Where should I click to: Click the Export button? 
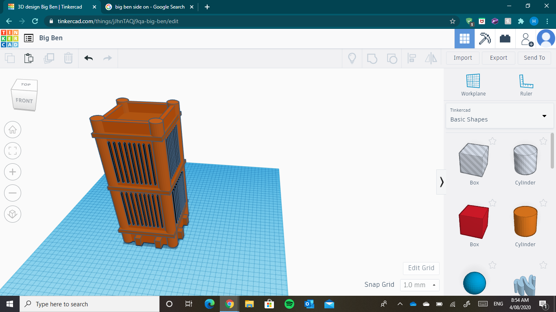tap(499, 58)
